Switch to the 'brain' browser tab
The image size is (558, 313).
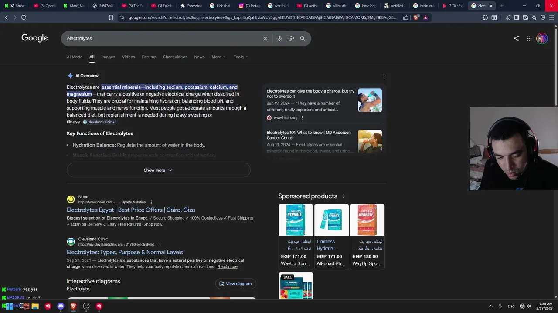pyautogui.click(x=424, y=6)
